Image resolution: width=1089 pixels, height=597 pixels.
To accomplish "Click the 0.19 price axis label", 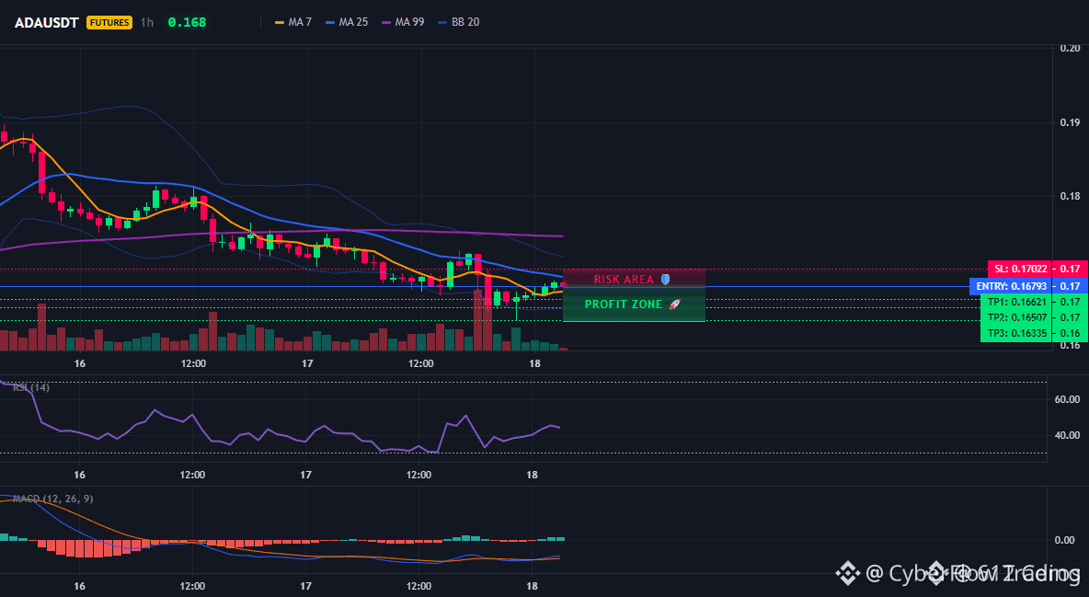I will (1071, 122).
